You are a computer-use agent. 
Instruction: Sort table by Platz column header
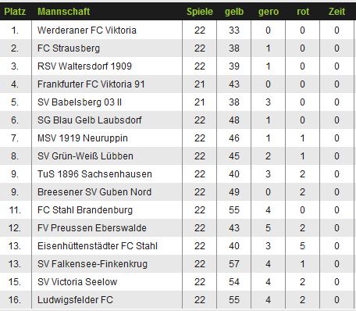pos(15,12)
